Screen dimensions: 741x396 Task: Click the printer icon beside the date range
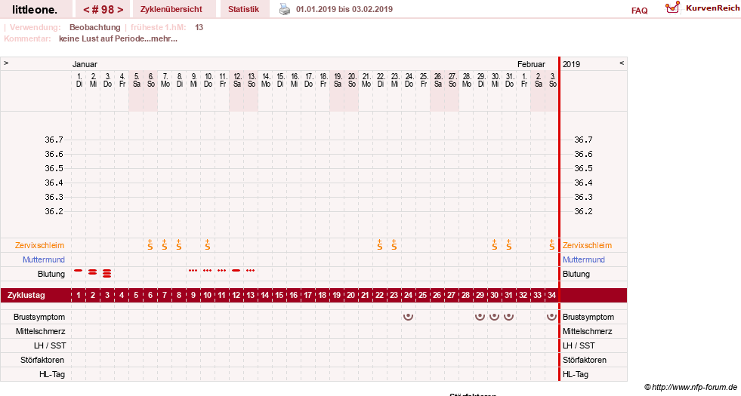(x=285, y=9)
